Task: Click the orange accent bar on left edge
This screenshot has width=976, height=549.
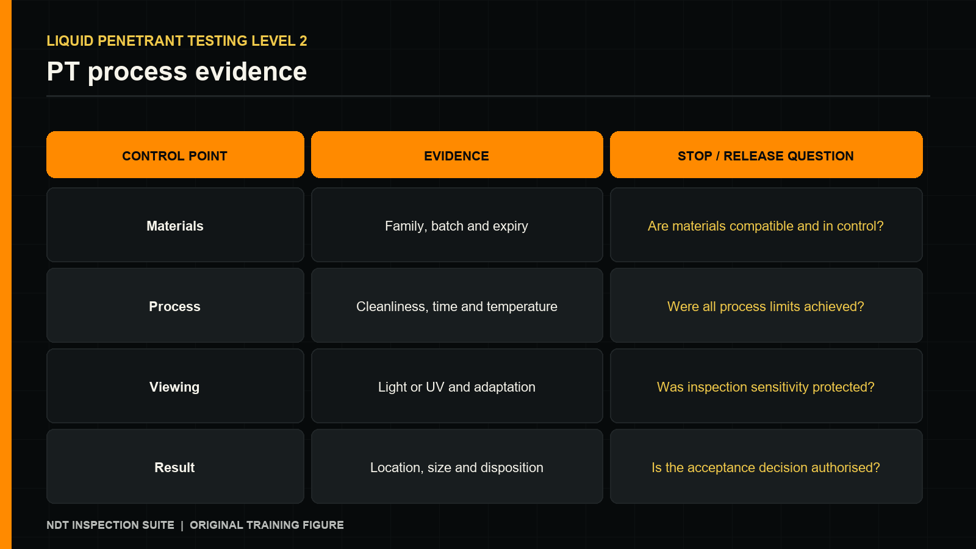Action: [x=5, y=274]
